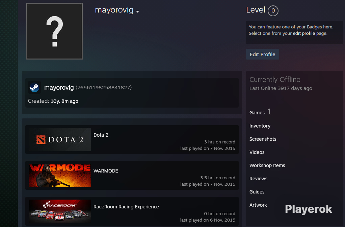Open the Dota 2 game banner image
This screenshot has width=345, height=227.
pos(60,139)
